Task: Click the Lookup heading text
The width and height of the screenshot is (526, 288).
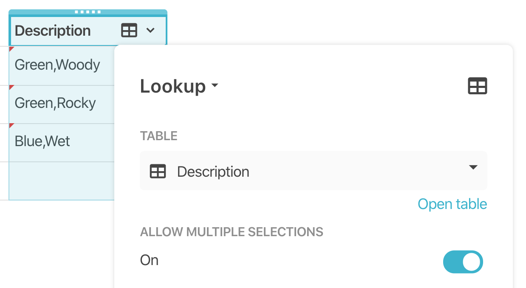Action: pyautogui.click(x=173, y=86)
